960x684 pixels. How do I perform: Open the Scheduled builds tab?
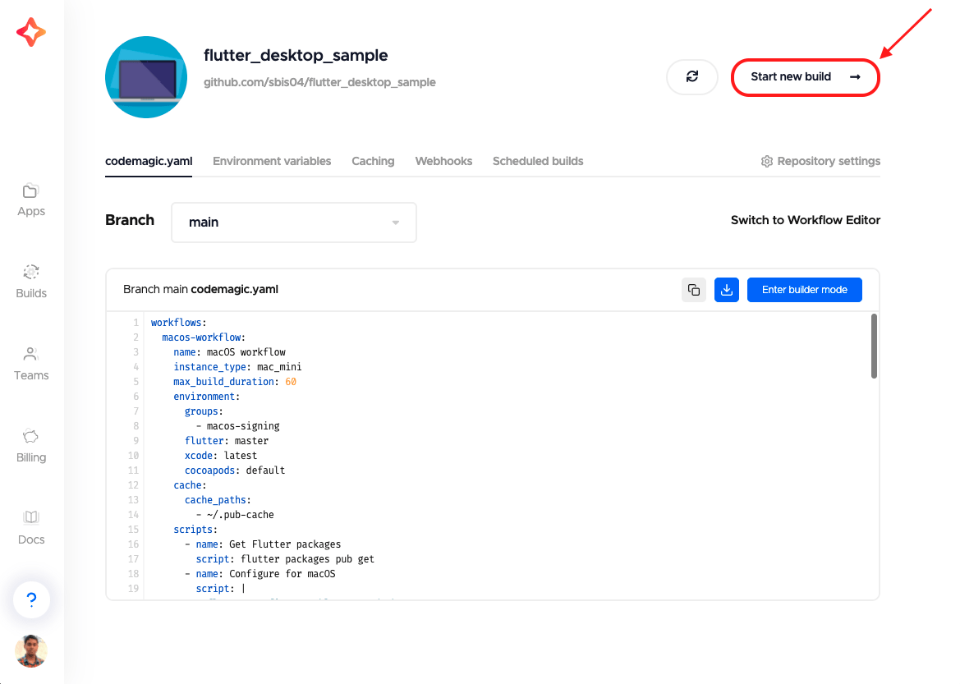(x=537, y=161)
